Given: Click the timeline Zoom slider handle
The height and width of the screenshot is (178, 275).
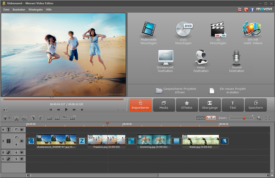Looking at the screenshot, I should [244, 118].
